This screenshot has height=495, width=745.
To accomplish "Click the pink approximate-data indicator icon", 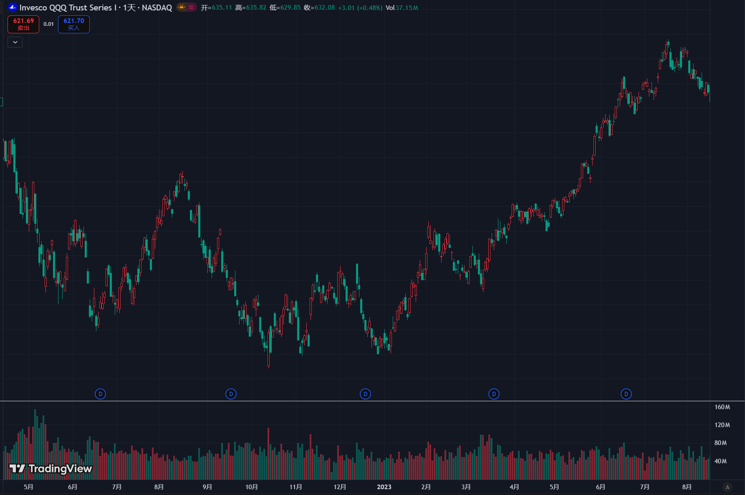I will (x=191, y=7).
